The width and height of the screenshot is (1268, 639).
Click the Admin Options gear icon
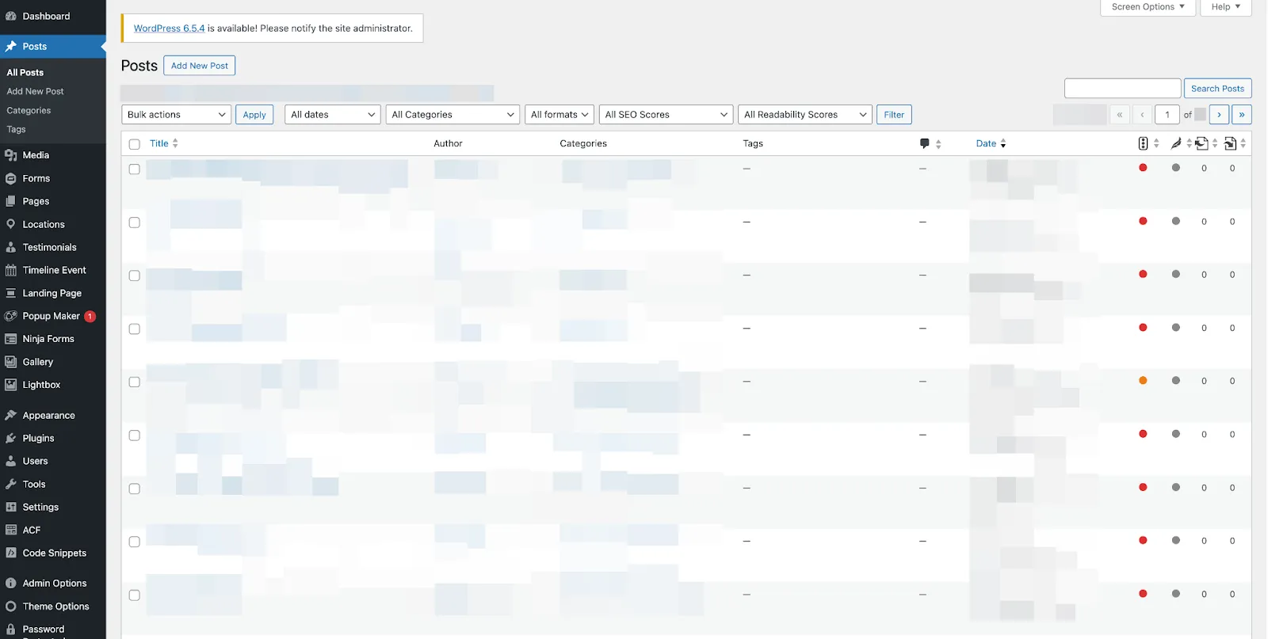11,584
